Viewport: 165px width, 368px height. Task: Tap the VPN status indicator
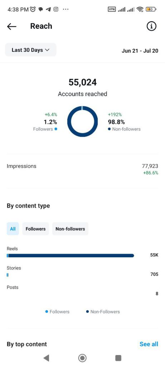[x=112, y=9]
